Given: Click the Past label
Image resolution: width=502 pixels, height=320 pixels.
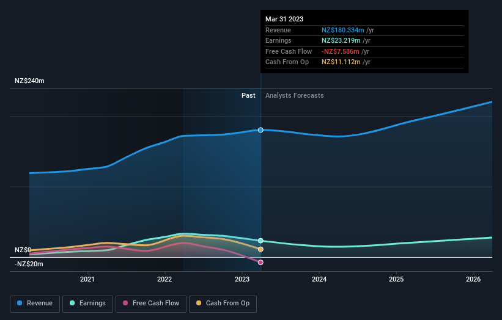Looking at the screenshot, I should [x=248, y=96].
